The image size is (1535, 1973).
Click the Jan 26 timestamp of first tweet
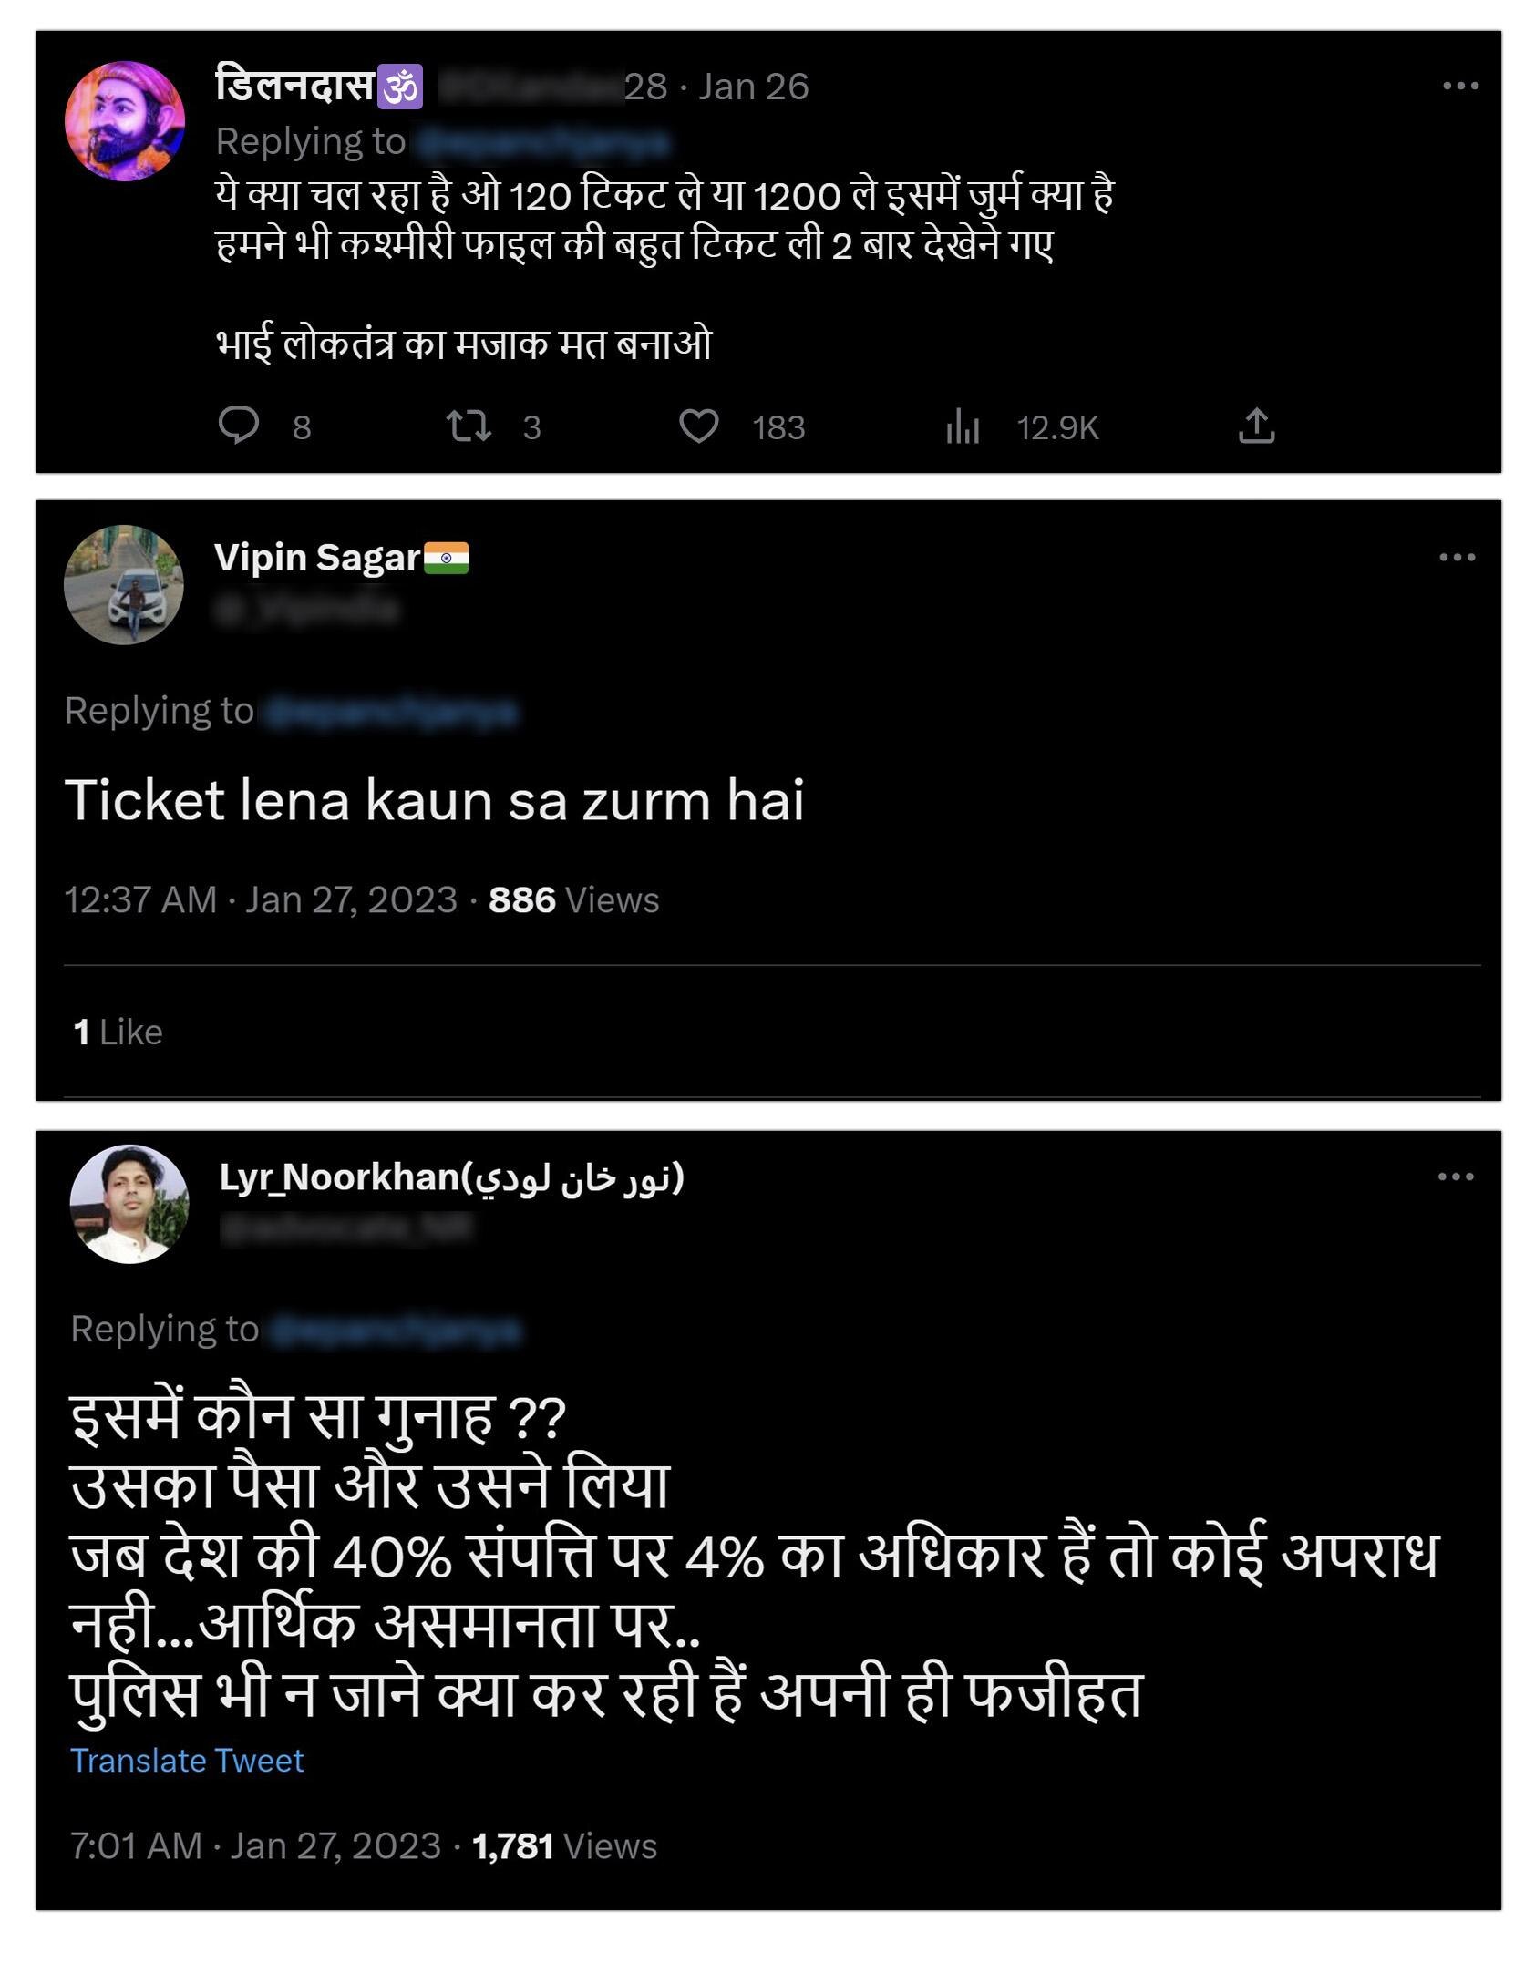pos(753,87)
